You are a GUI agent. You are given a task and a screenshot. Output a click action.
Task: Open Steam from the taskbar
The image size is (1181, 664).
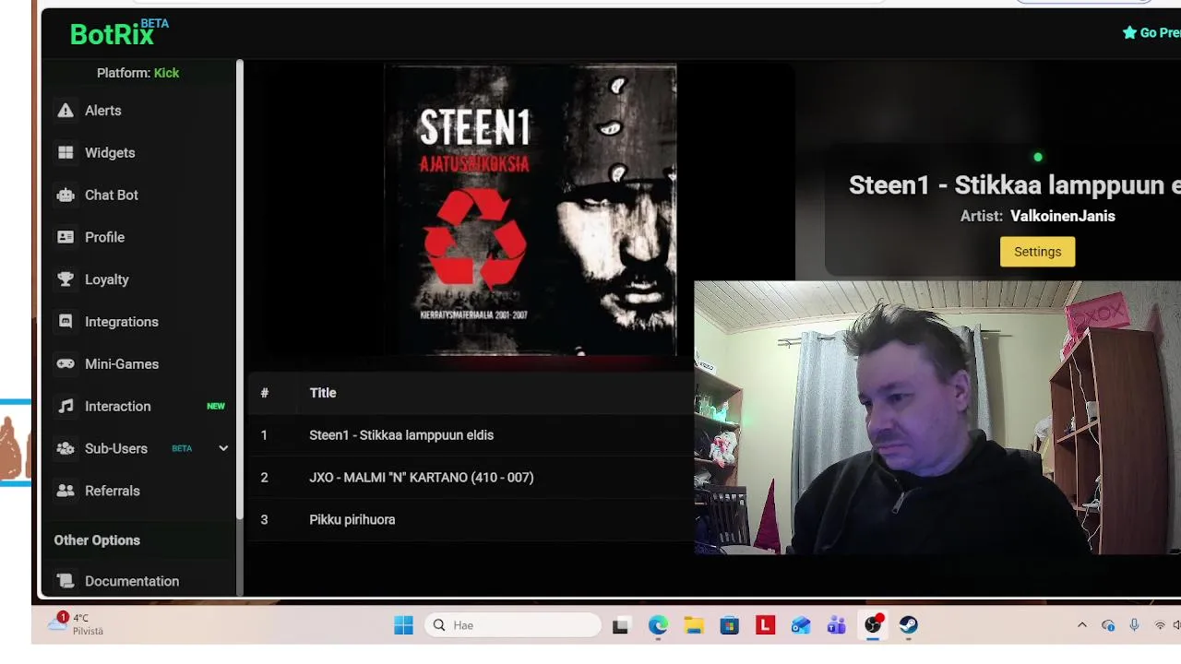tap(909, 625)
